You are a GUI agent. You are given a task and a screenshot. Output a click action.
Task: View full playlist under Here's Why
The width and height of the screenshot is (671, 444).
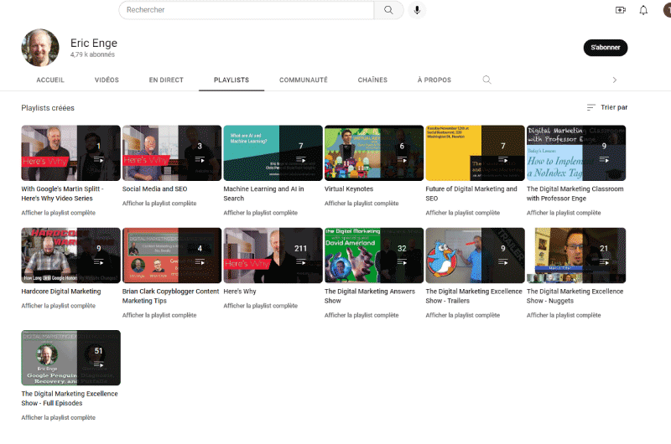[x=260, y=306]
